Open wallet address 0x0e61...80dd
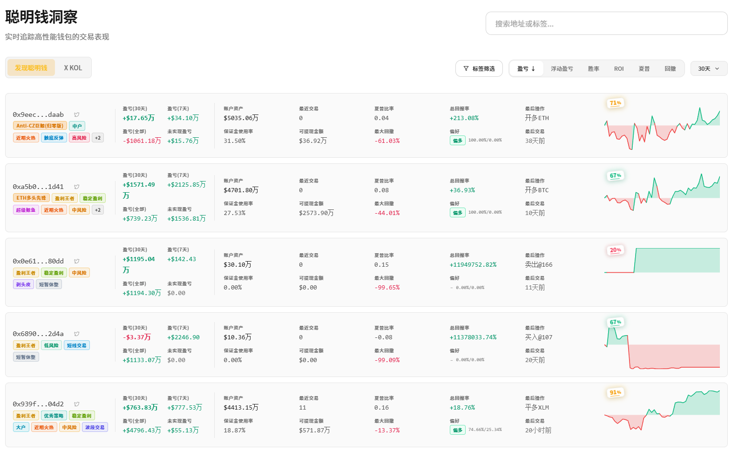 pos(38,261)
